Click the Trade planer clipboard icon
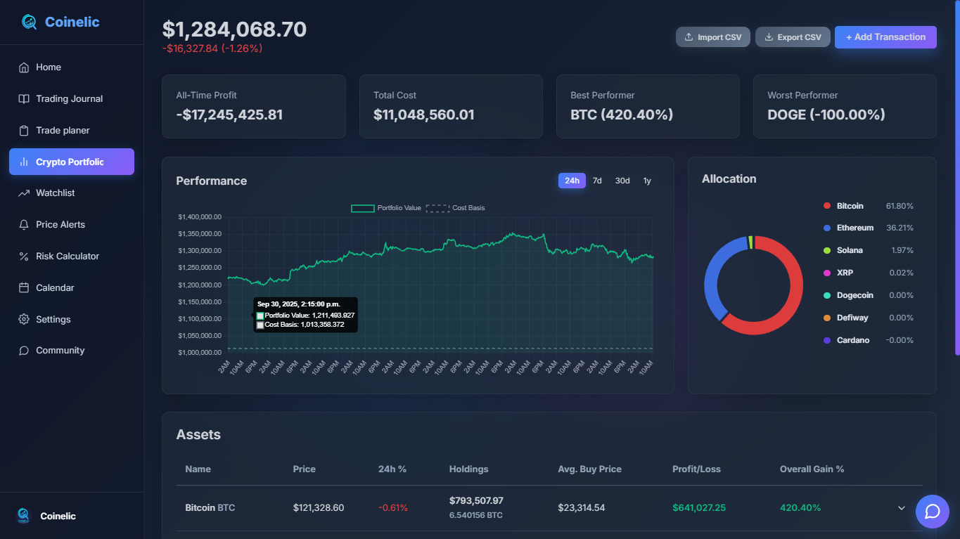The height and width of the screenshot is (539, 960). coord(23,130)
